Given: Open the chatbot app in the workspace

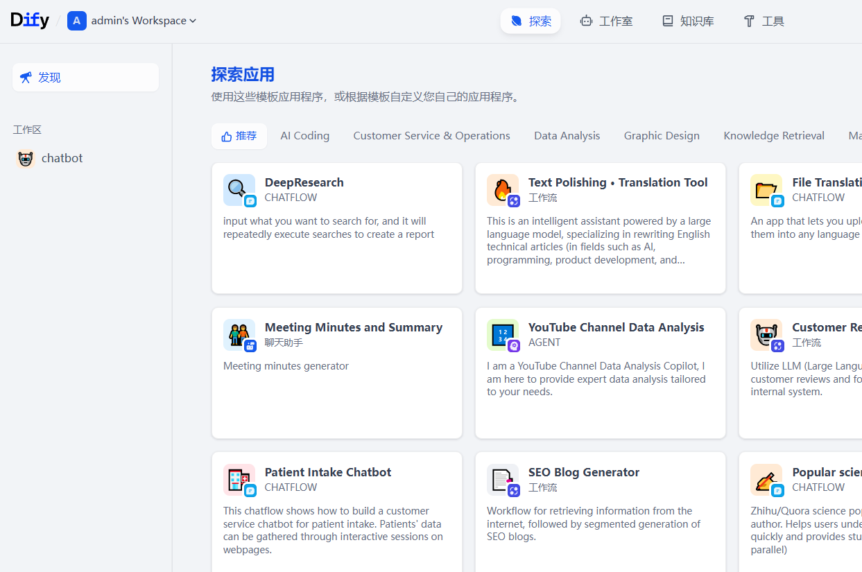Looking at the screenshot, I should pos(85,158).
